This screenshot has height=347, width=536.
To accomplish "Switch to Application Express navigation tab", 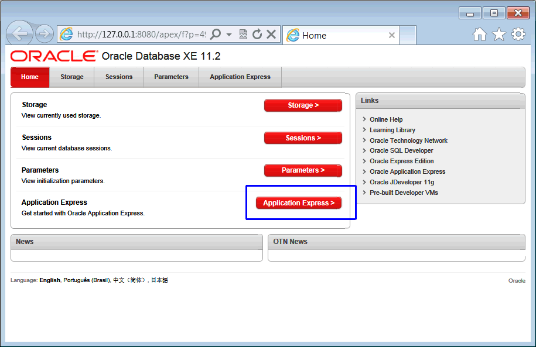I will click(x=240, y=77).
